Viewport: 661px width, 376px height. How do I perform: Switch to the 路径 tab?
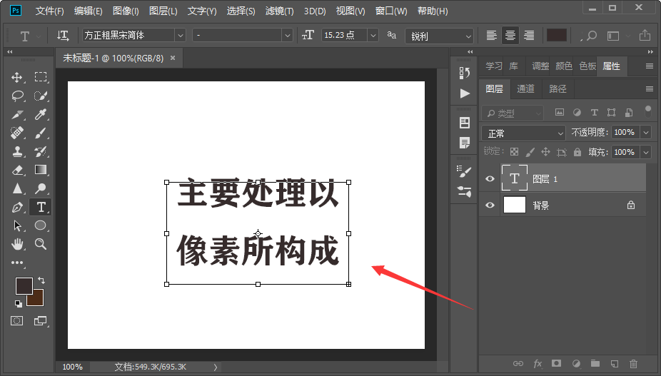click(x=557, y=88)
